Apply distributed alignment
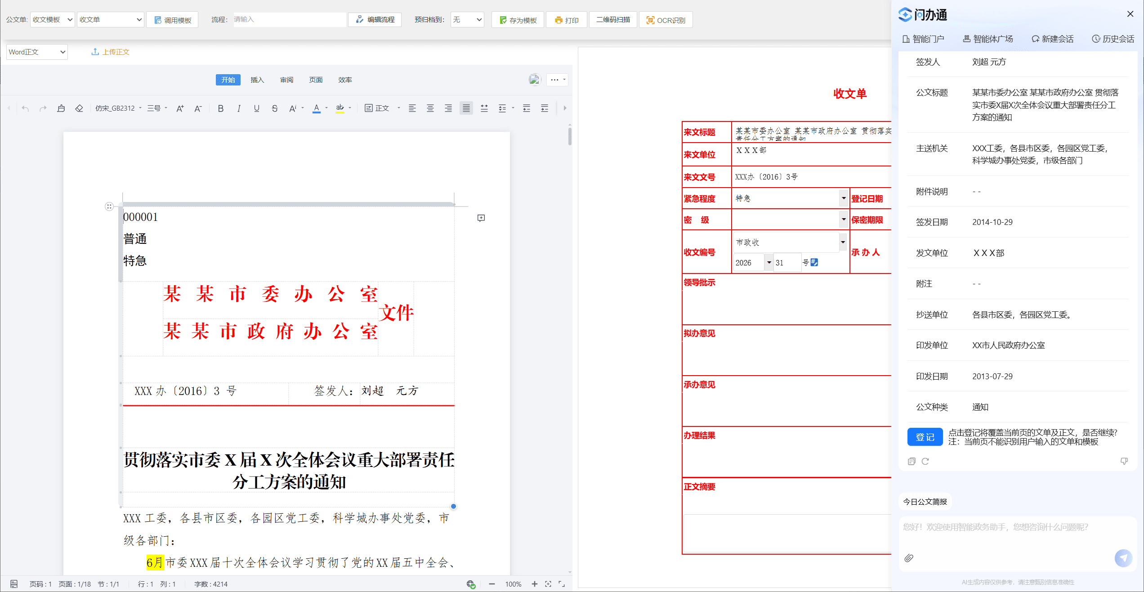Viewport: 1144px width, 592px height. (x=484, y=108)
